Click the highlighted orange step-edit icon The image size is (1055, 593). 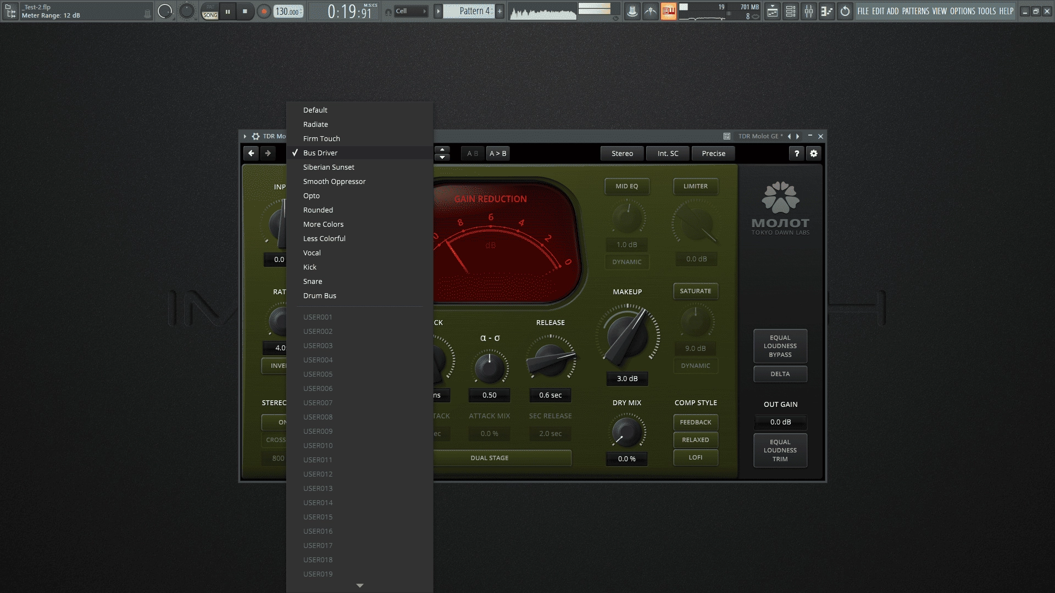coord(669,11)
